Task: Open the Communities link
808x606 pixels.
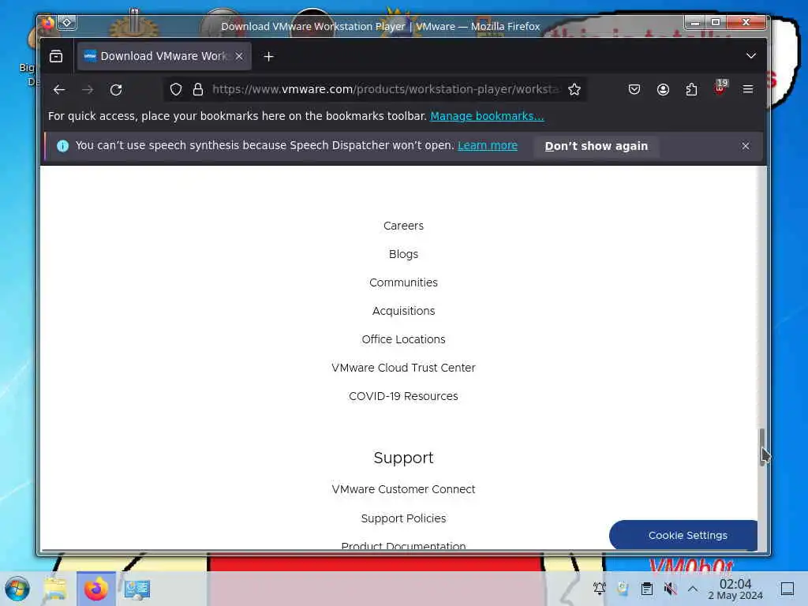Action: coord(403,282)
